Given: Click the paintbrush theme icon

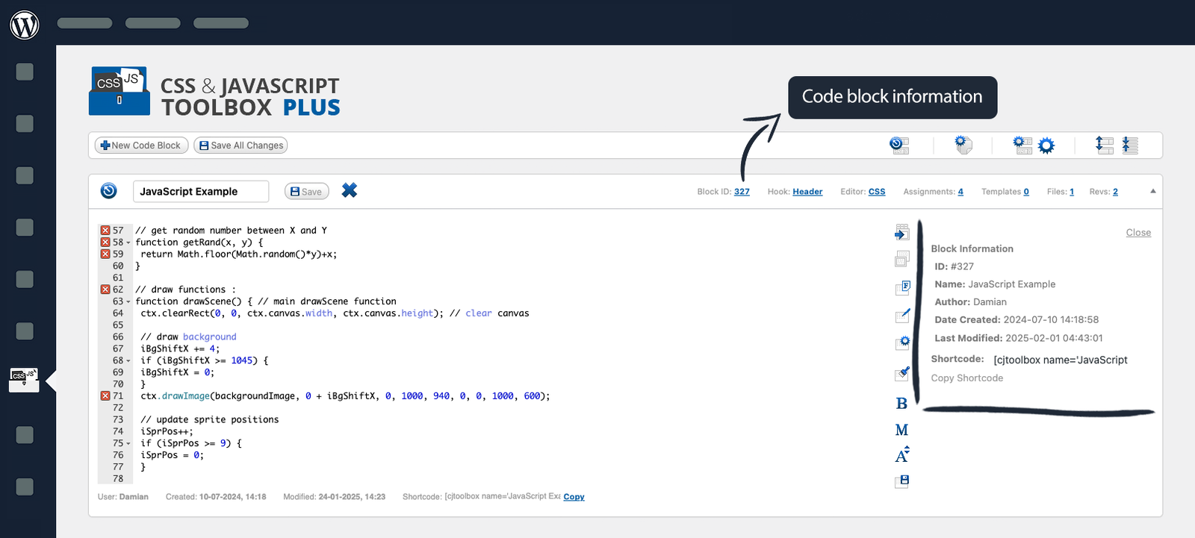Looking at the screenshot, I should [902, 373].
